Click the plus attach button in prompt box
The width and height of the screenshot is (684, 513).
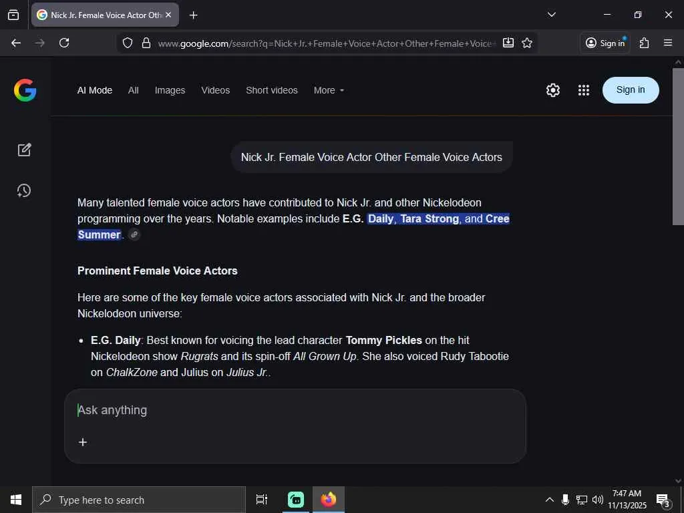[83, 442]
